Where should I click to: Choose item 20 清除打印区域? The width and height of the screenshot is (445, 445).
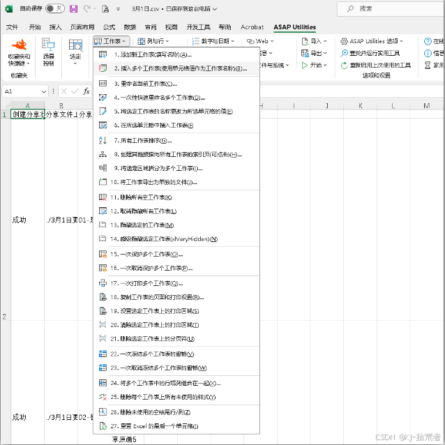click(x=176, y=325)
